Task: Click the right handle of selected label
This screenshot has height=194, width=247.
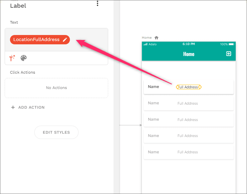Action: click(x=200, y=87)
